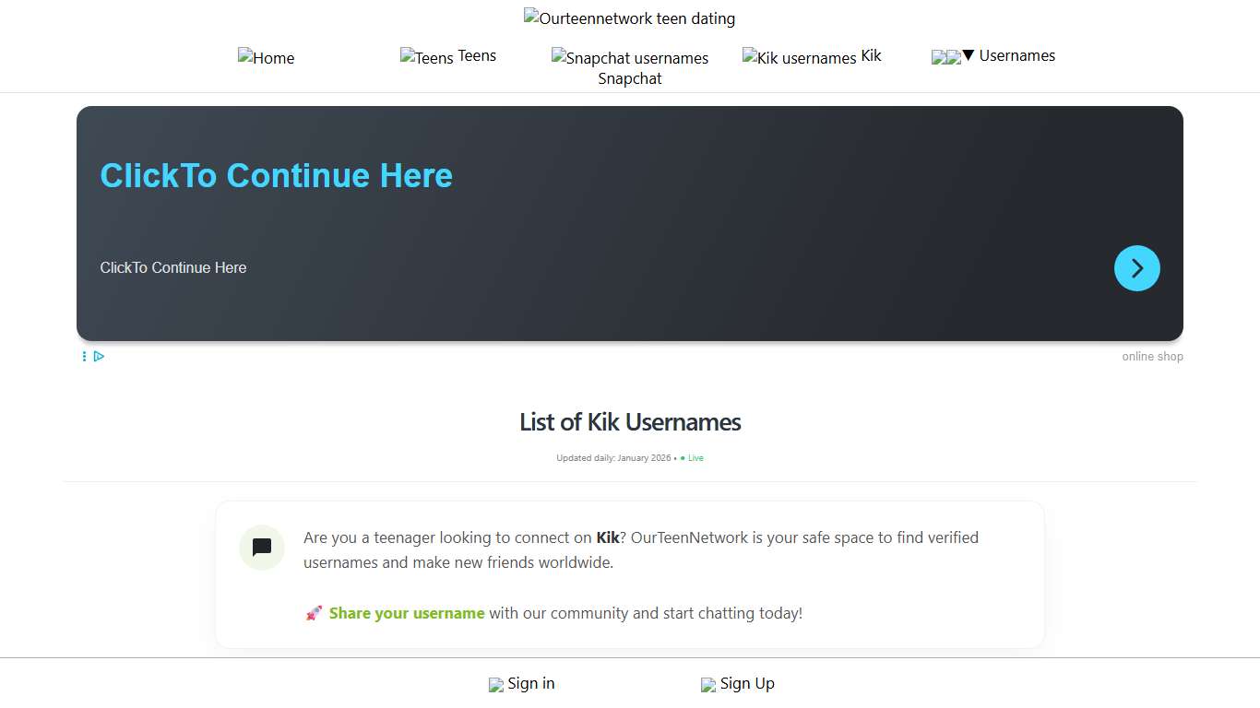Click the Ourteennetwork logo at the top
1260x708 pixels.
pyautogui.click(x=529, y=16)
